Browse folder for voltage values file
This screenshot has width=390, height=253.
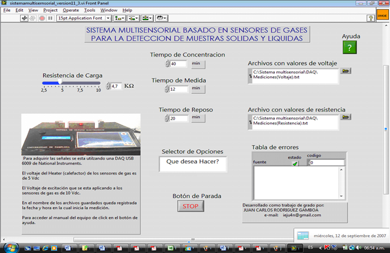tap(346, 71)
